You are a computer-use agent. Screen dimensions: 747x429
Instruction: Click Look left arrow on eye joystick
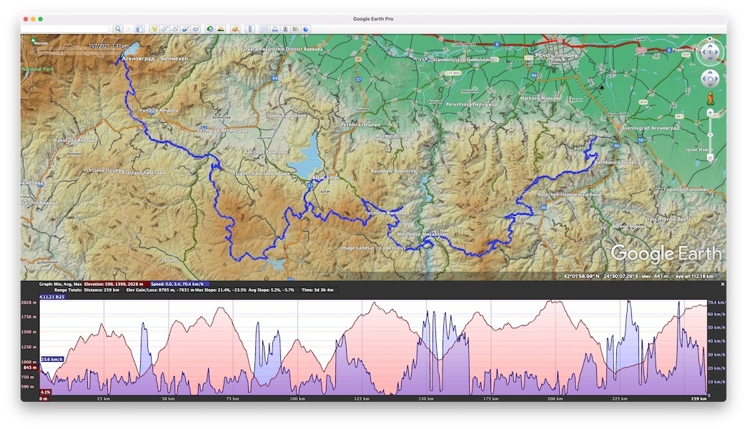pyautogui.click(x=703, y=53)
